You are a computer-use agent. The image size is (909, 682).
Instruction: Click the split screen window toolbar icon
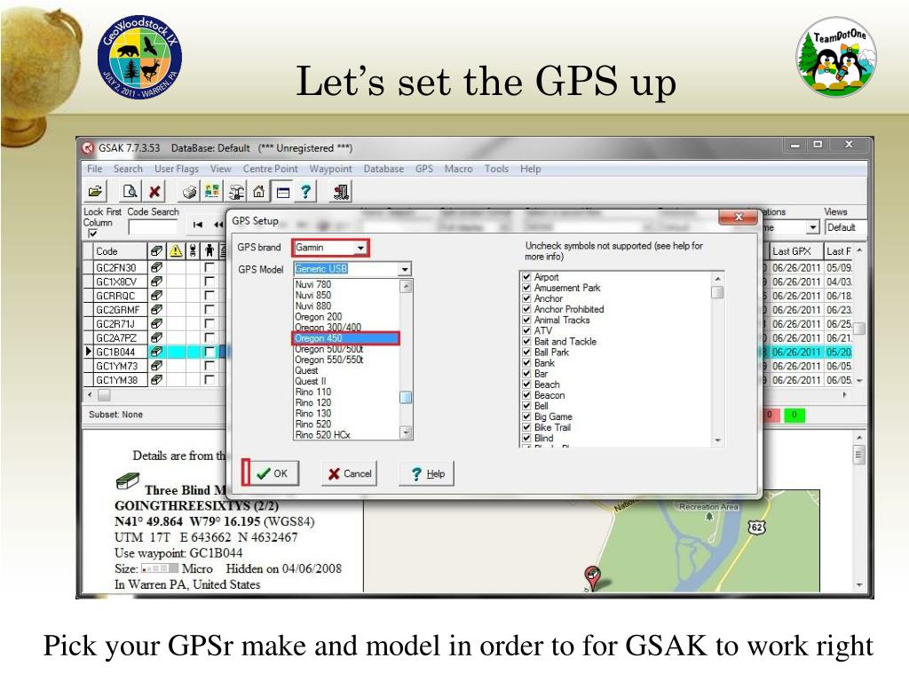pyautogui.click(x=283, y=192)
